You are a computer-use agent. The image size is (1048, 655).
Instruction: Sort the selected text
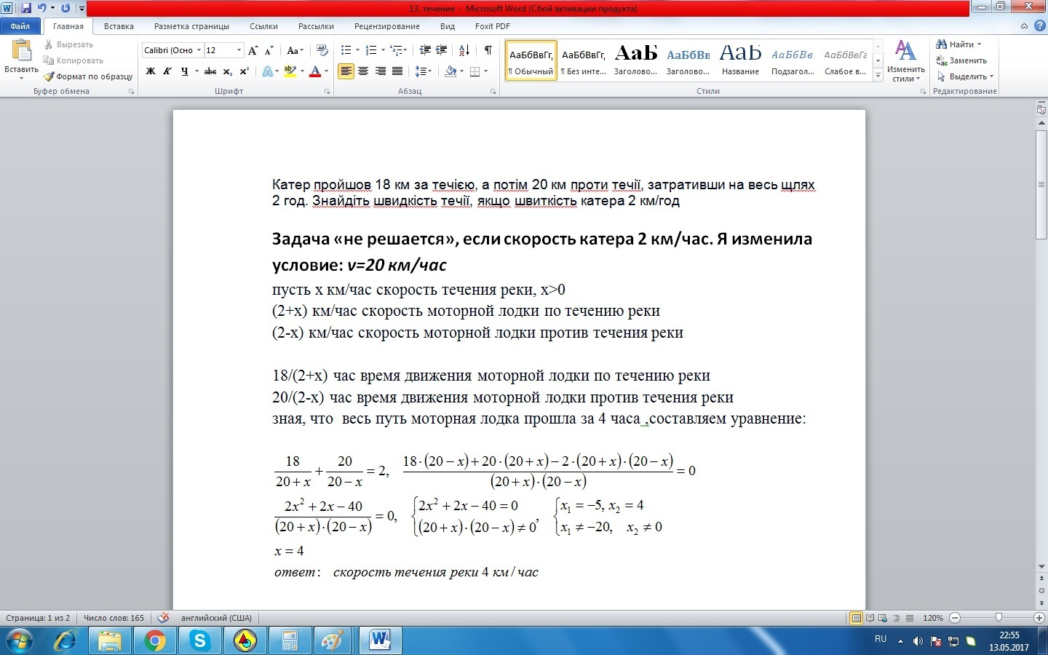tap(464, 50)
